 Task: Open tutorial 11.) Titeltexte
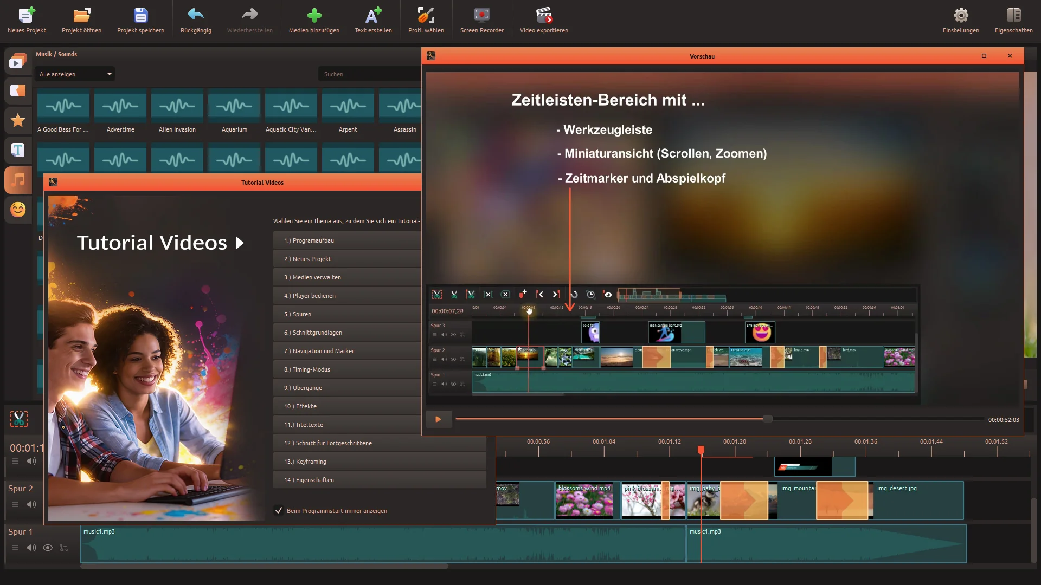click(347, 425)
